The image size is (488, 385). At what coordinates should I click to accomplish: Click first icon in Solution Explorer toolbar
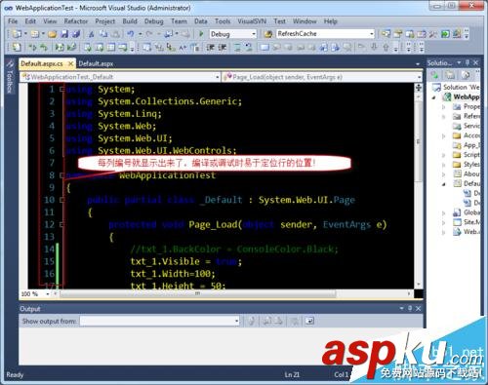pyautogui.click(x=434, y=76)
